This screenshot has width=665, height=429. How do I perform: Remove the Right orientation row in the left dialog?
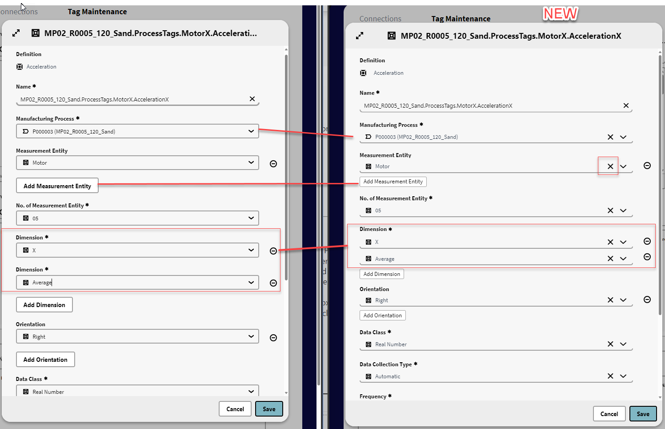click(273, 338)
